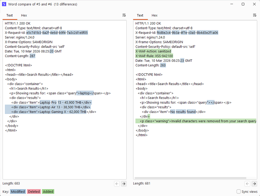Click Content-Security-Policy line in left pane
Viewport: 260px width, 196px height.
pos(35,47)
